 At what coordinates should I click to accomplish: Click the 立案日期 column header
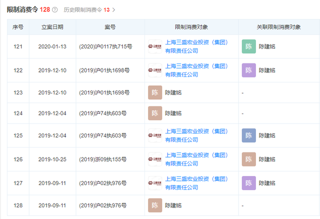[x=52, y=27]
